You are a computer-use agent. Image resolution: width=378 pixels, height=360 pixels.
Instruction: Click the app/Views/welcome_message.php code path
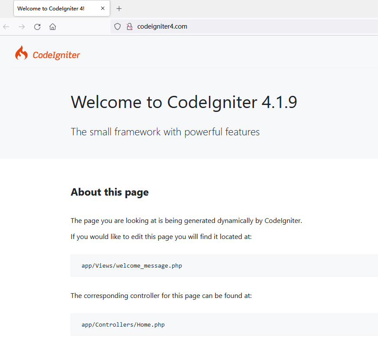[x=132, y=265]
